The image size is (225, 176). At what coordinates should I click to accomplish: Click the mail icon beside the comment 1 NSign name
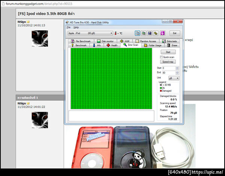pyautogui.click(x=28, y=103)
